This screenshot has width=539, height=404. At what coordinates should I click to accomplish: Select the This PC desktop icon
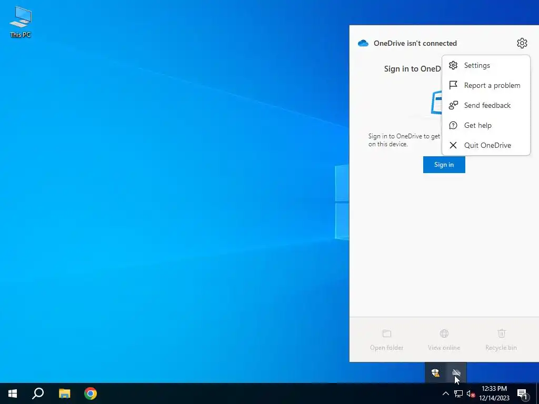click(x=21, y=22)
